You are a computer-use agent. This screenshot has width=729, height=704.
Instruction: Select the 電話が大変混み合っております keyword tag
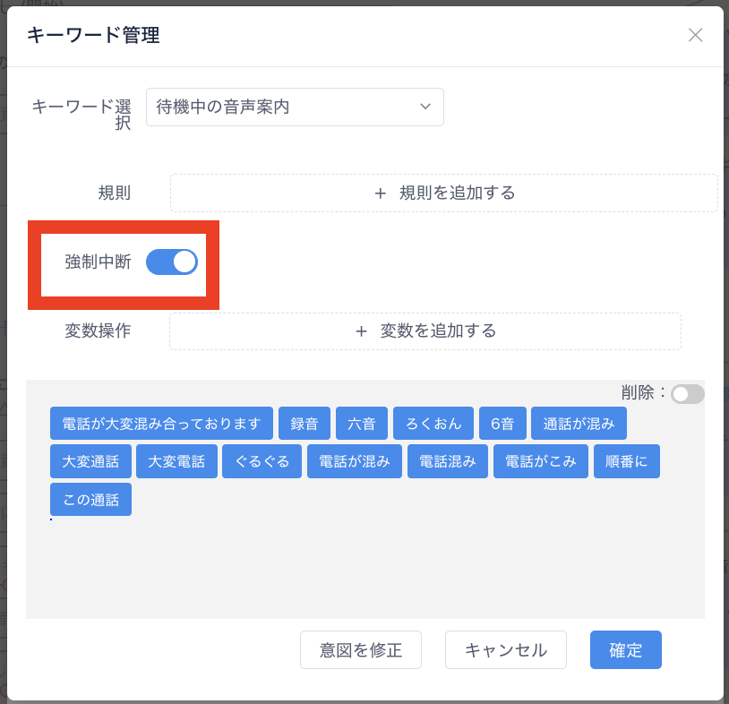tap(161, 424)
